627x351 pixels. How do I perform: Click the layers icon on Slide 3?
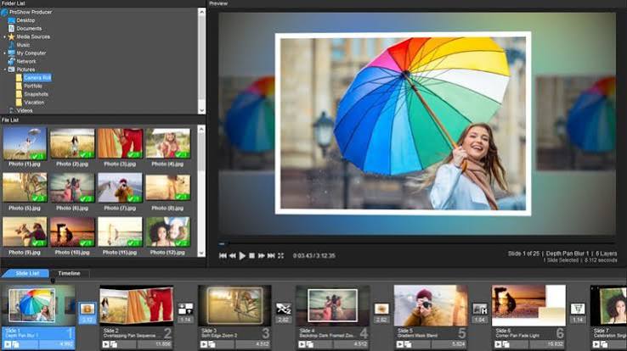click(212, 344)
